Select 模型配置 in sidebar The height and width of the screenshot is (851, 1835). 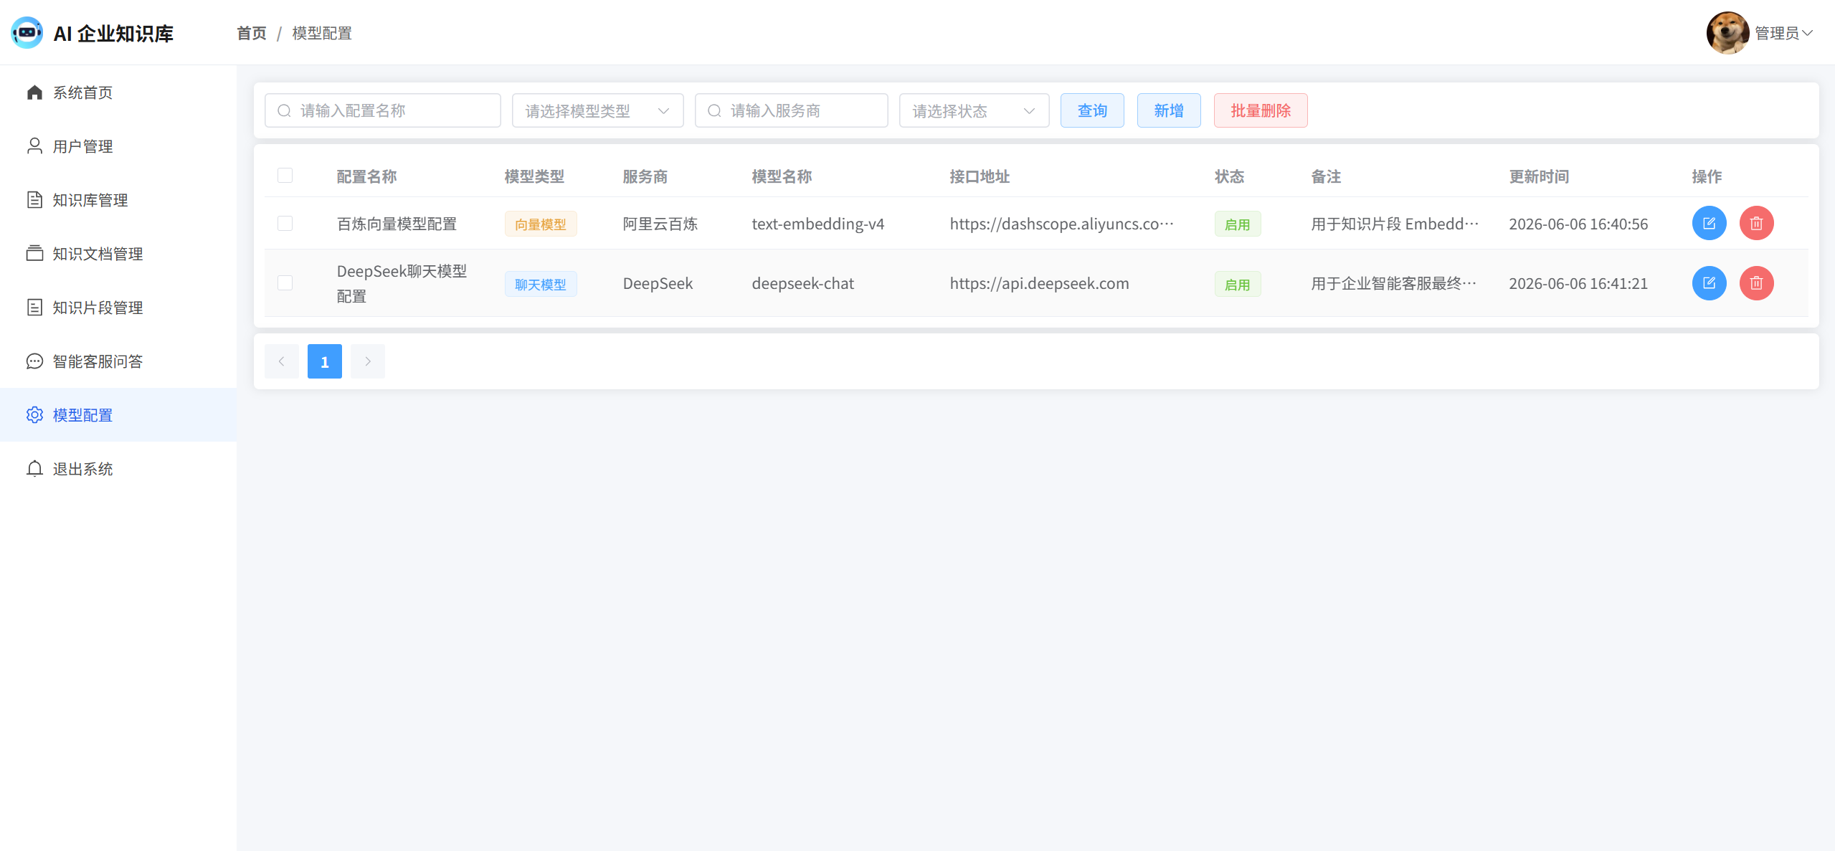coord(118,415)
